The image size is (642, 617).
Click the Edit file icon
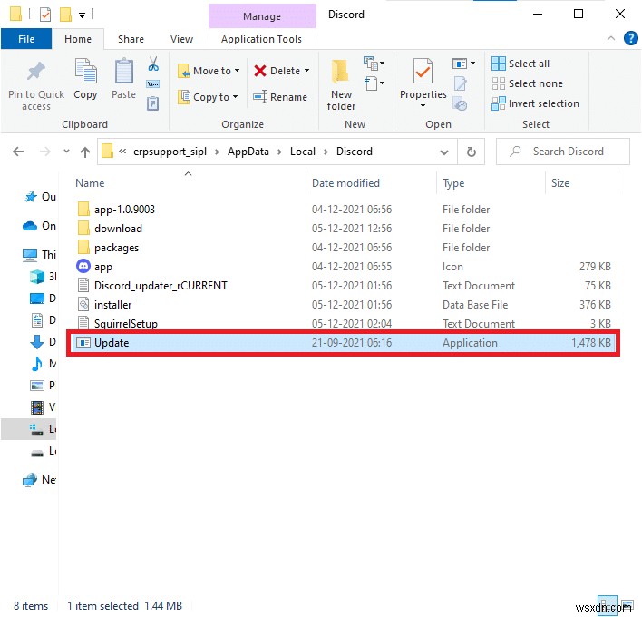(461, 83)
